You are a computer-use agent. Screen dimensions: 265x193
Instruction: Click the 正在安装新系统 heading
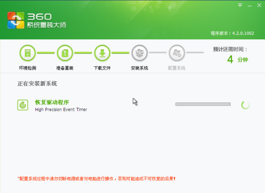37,84
